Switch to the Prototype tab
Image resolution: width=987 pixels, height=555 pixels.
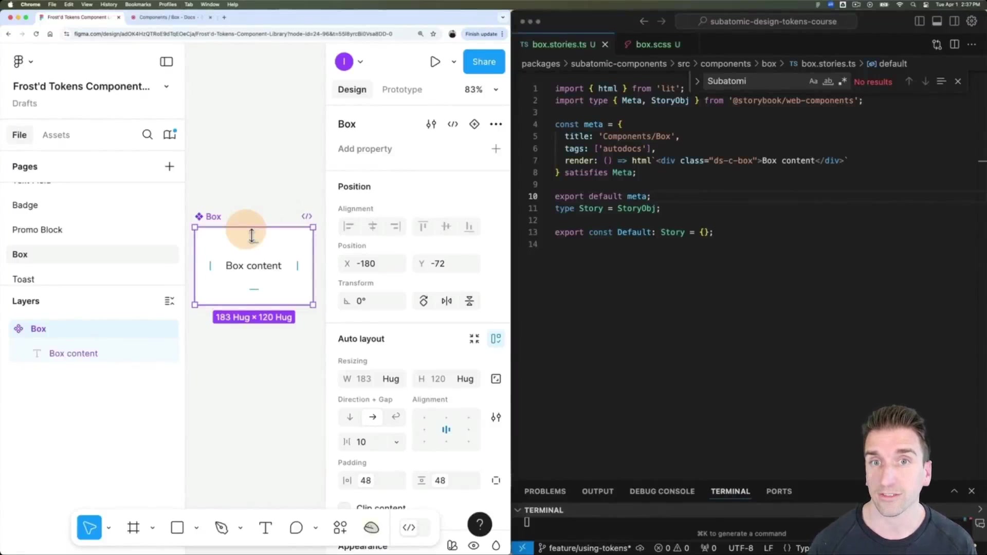coord(402,89)
